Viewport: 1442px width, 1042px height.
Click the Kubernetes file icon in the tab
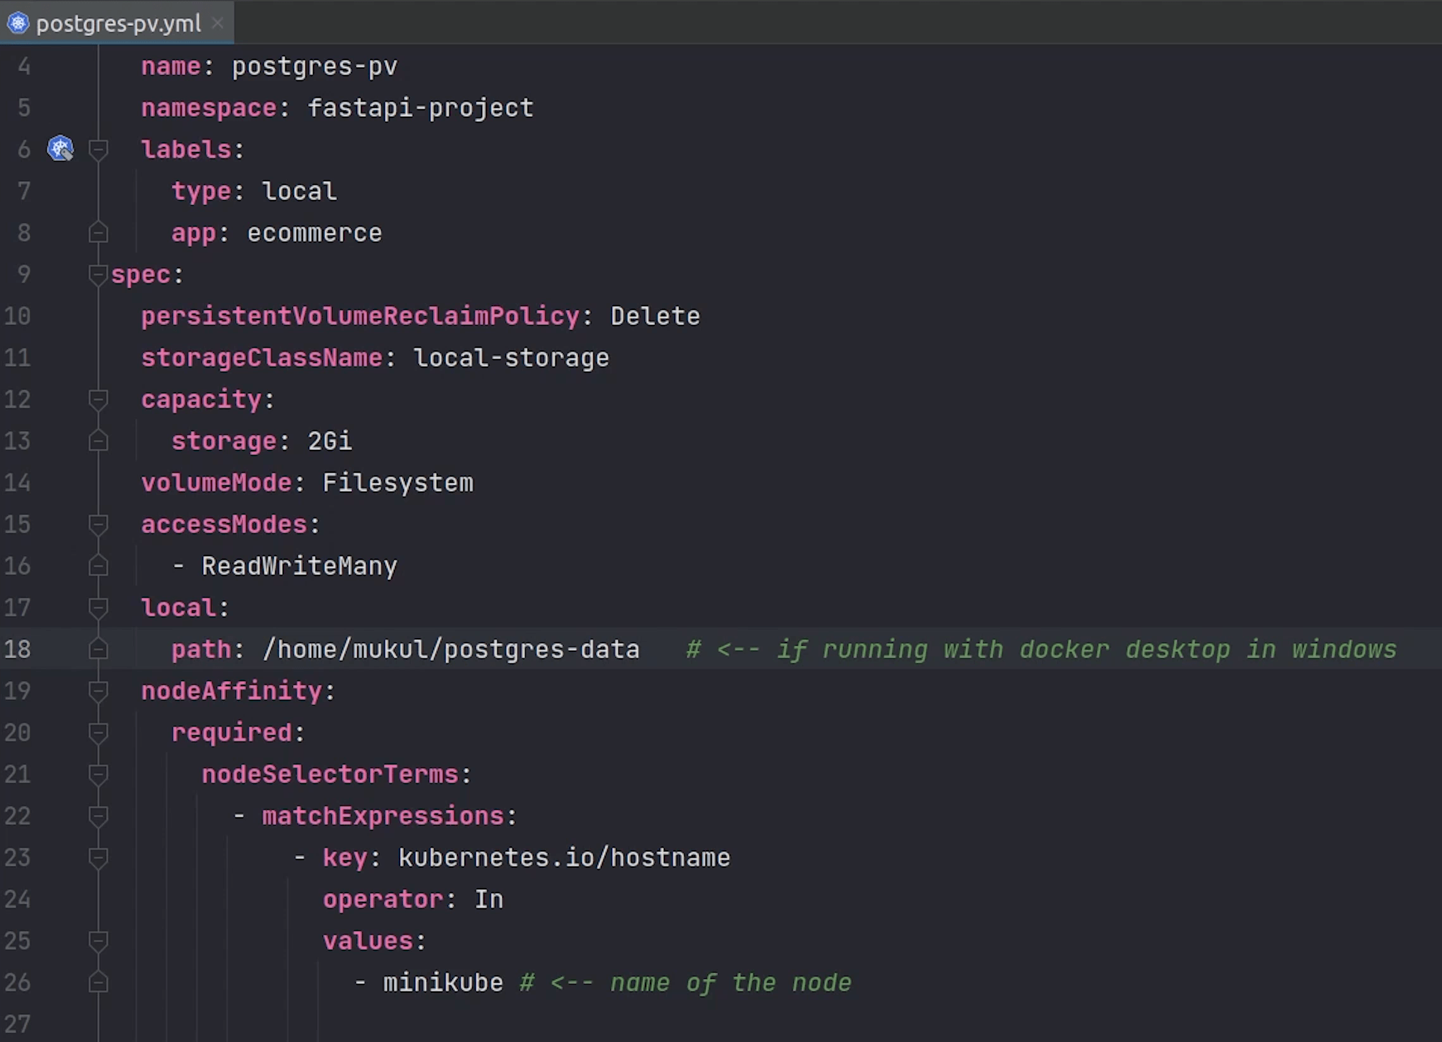pos(18,23)
